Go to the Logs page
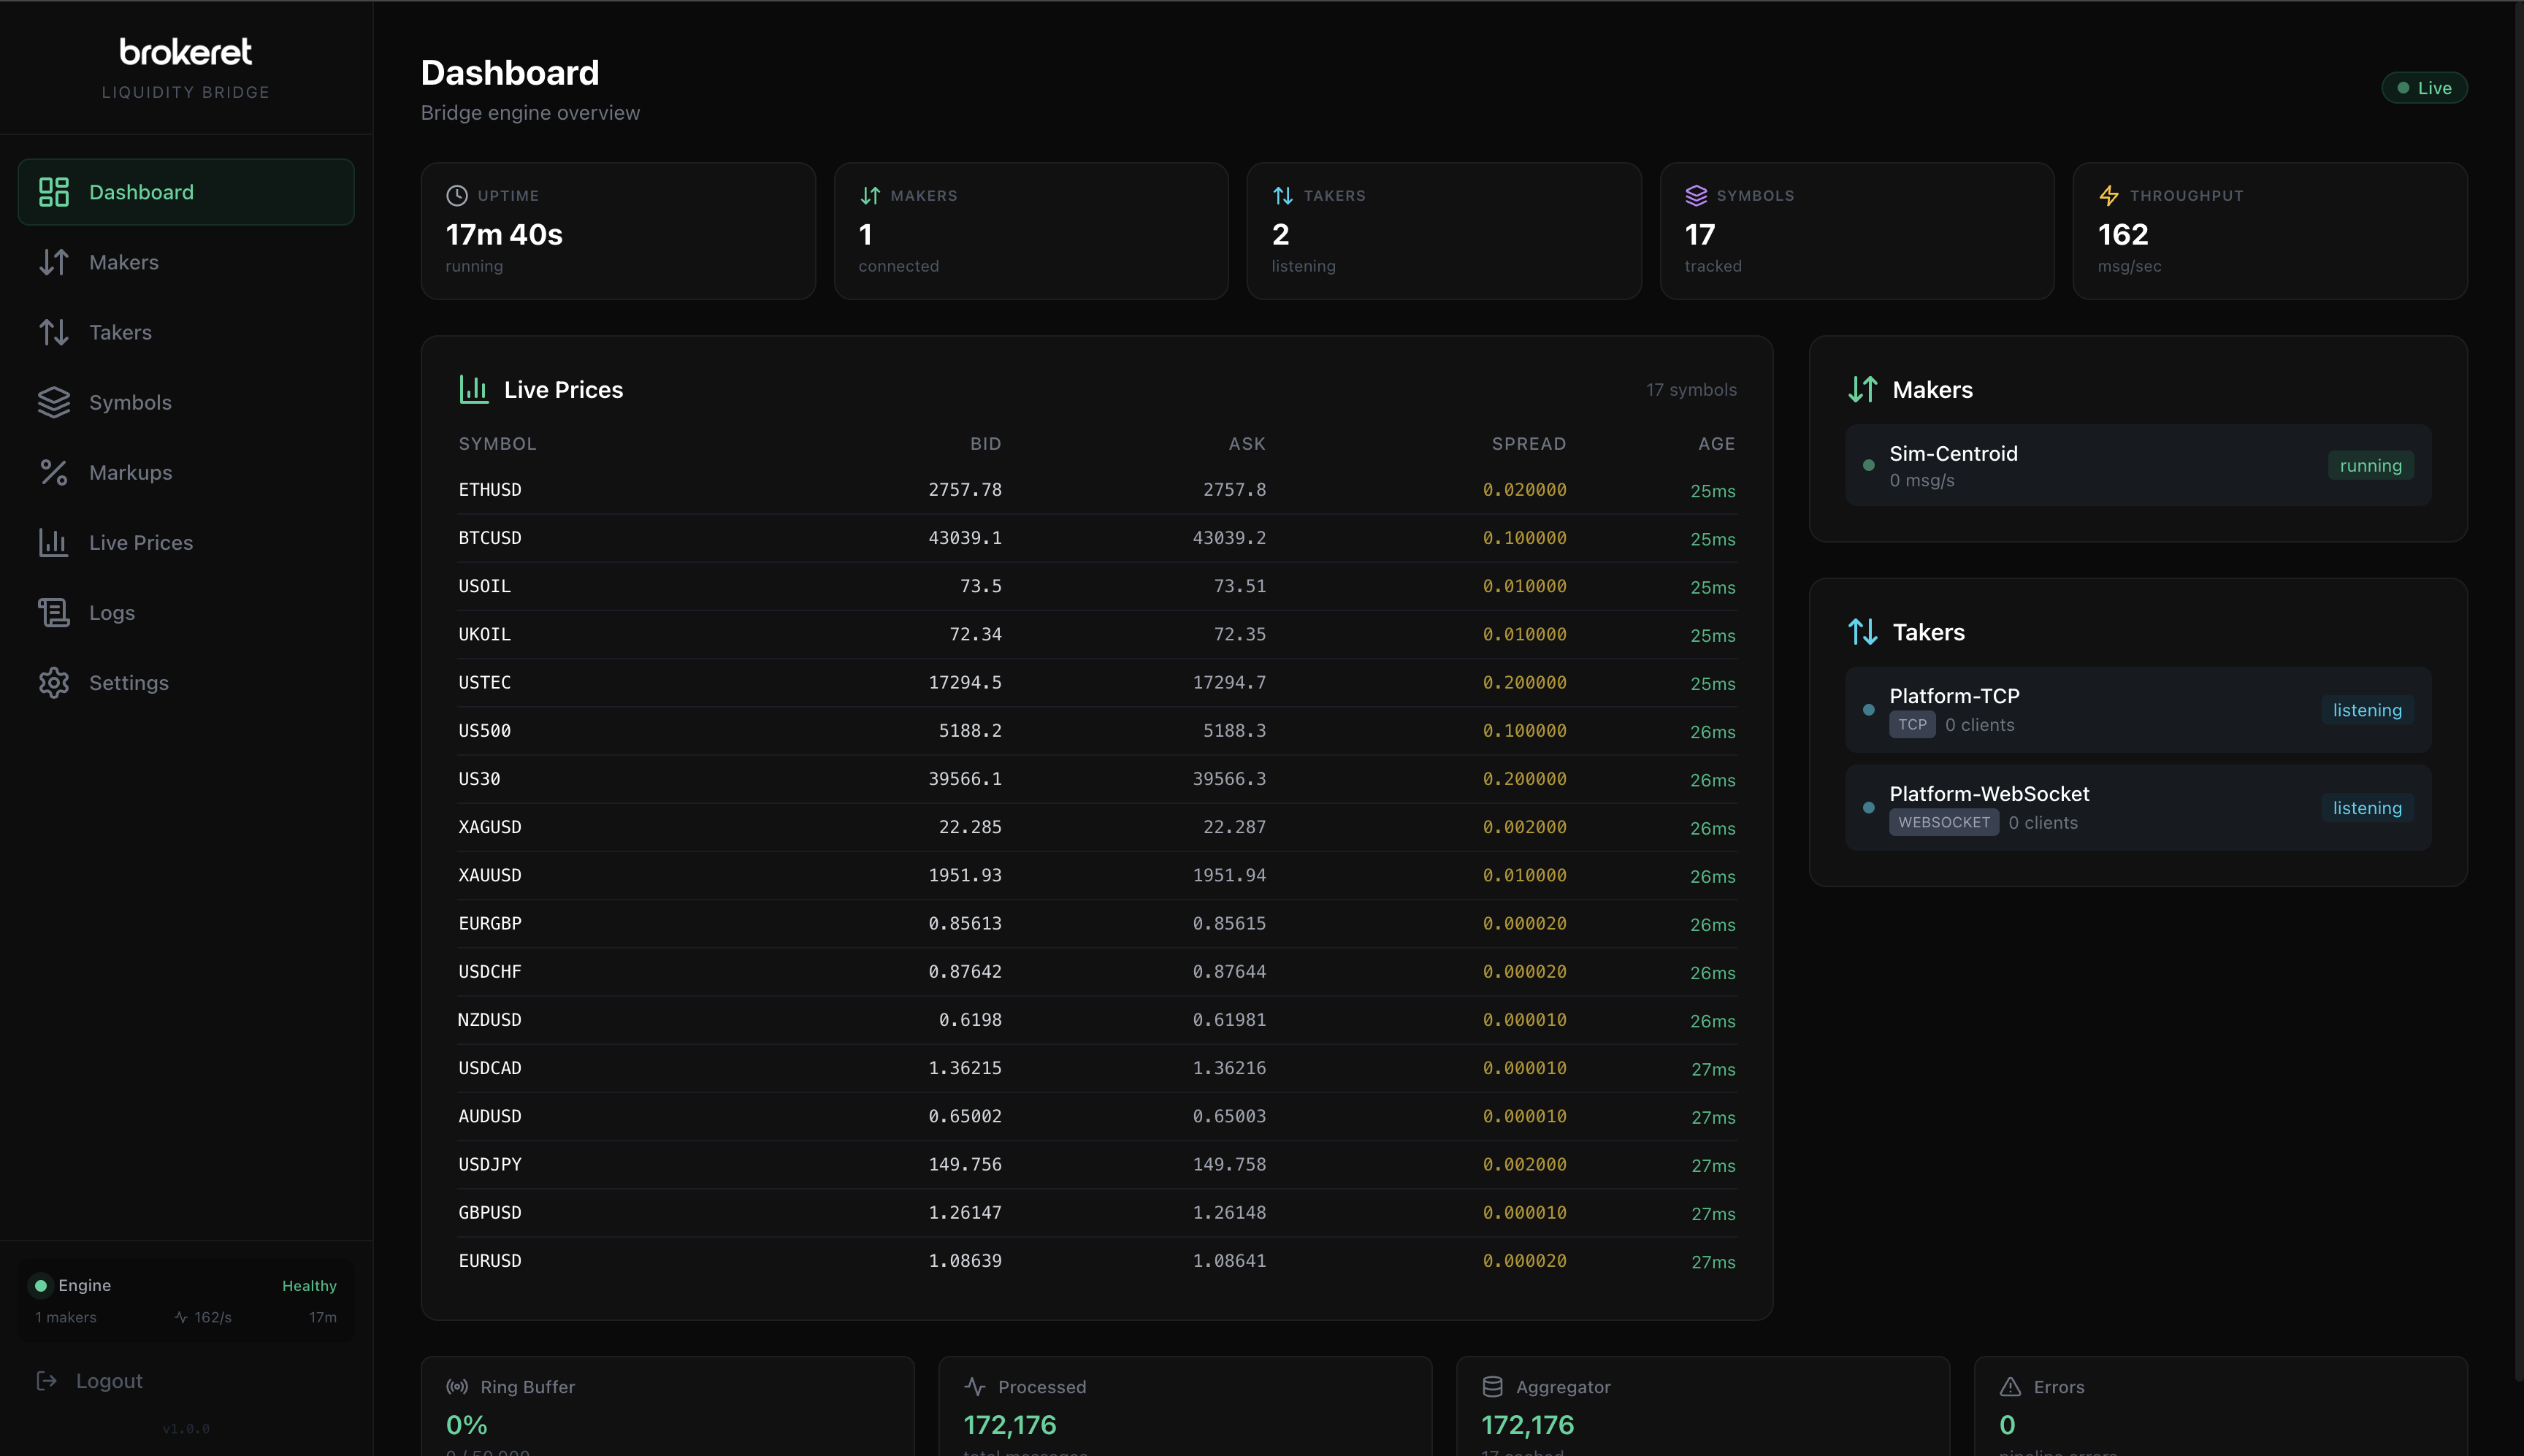 point(112,612)
